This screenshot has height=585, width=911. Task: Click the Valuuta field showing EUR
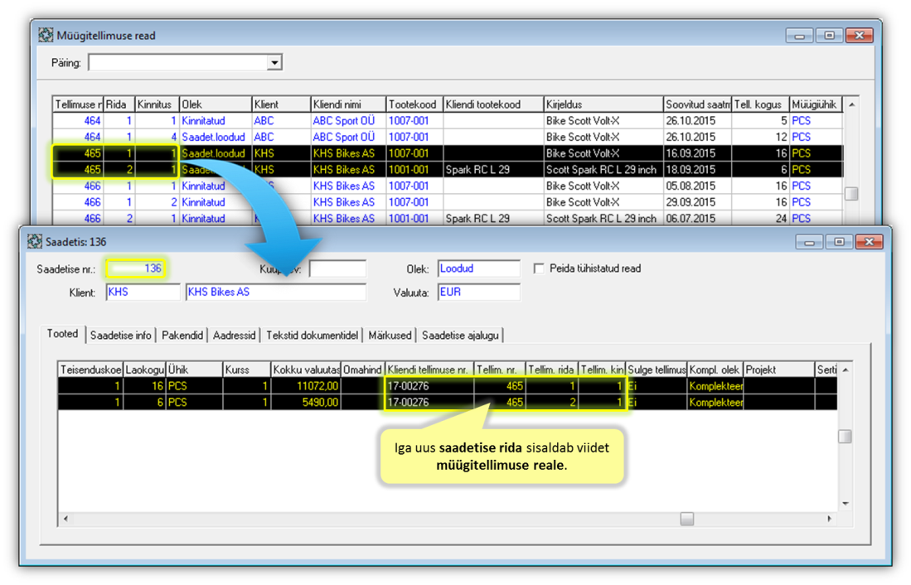(x=479, y=292)
